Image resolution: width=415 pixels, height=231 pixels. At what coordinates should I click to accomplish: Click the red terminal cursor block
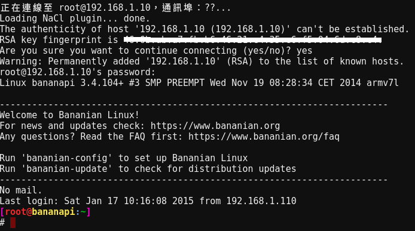pos(13,223)
